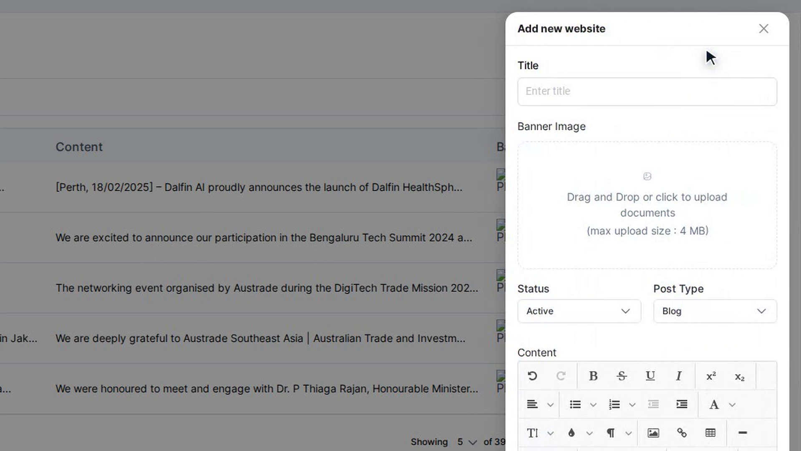Screen dimensions: 801x451
Task: Click the row about Dalfin HealthSph launch
Action: pyautogui.click(x=259, y=187)
